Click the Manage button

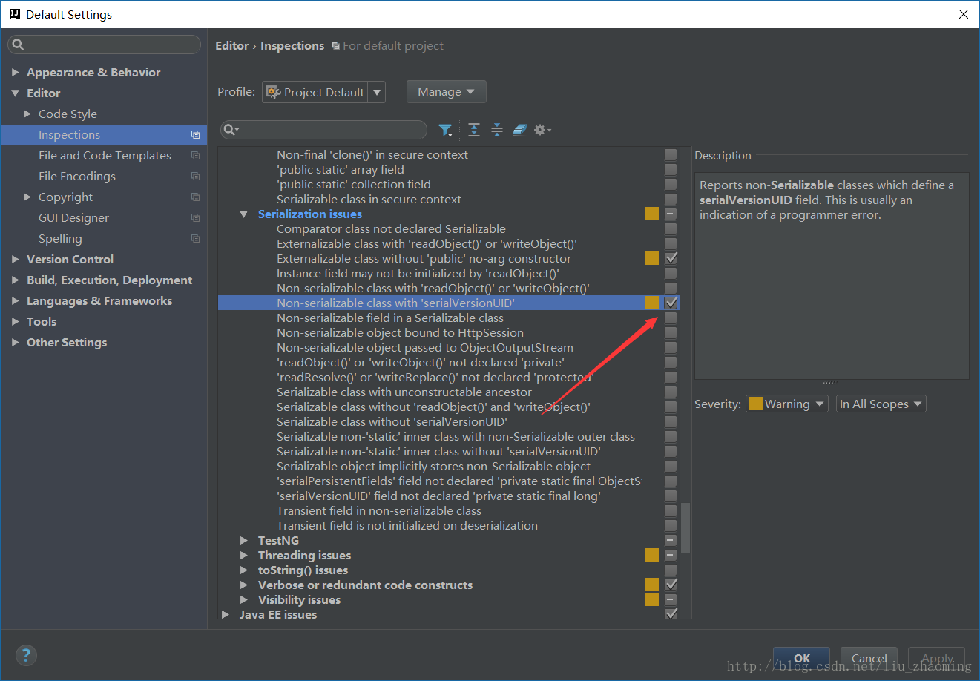coord(446,92)
